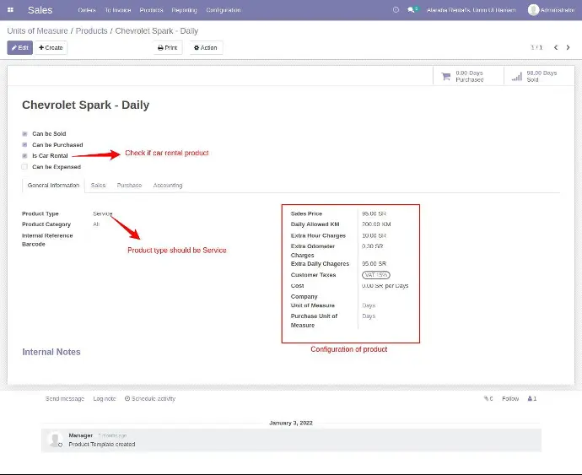The image size is (582, 475).
Task: Open the Products menu
Action: point(151,10)
